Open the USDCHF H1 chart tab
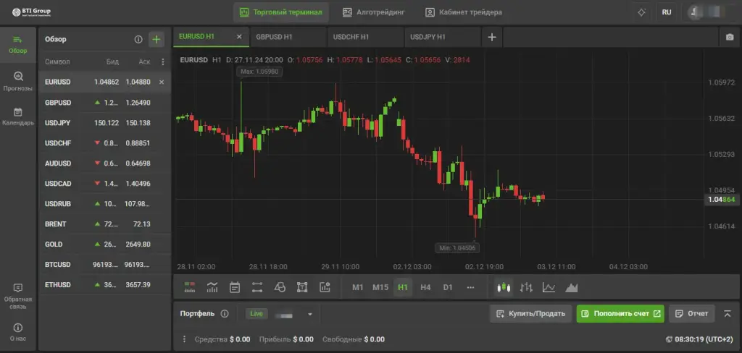742x353 pixels. (365, 37)
